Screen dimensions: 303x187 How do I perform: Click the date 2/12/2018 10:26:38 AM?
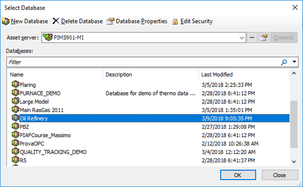(x=230, y=144)
